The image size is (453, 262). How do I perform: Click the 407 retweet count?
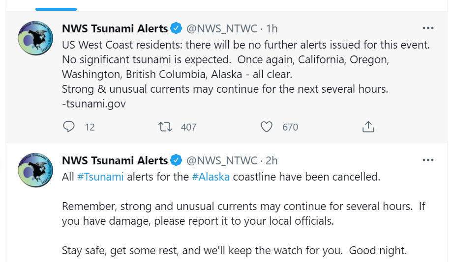pyautogui.click(x=188, y=128)
